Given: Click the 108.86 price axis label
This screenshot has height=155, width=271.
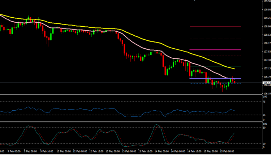Looking at the screenshot, I should [267, 26].
